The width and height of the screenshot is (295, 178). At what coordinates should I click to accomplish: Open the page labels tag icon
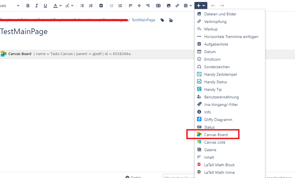tap(162, 20)
